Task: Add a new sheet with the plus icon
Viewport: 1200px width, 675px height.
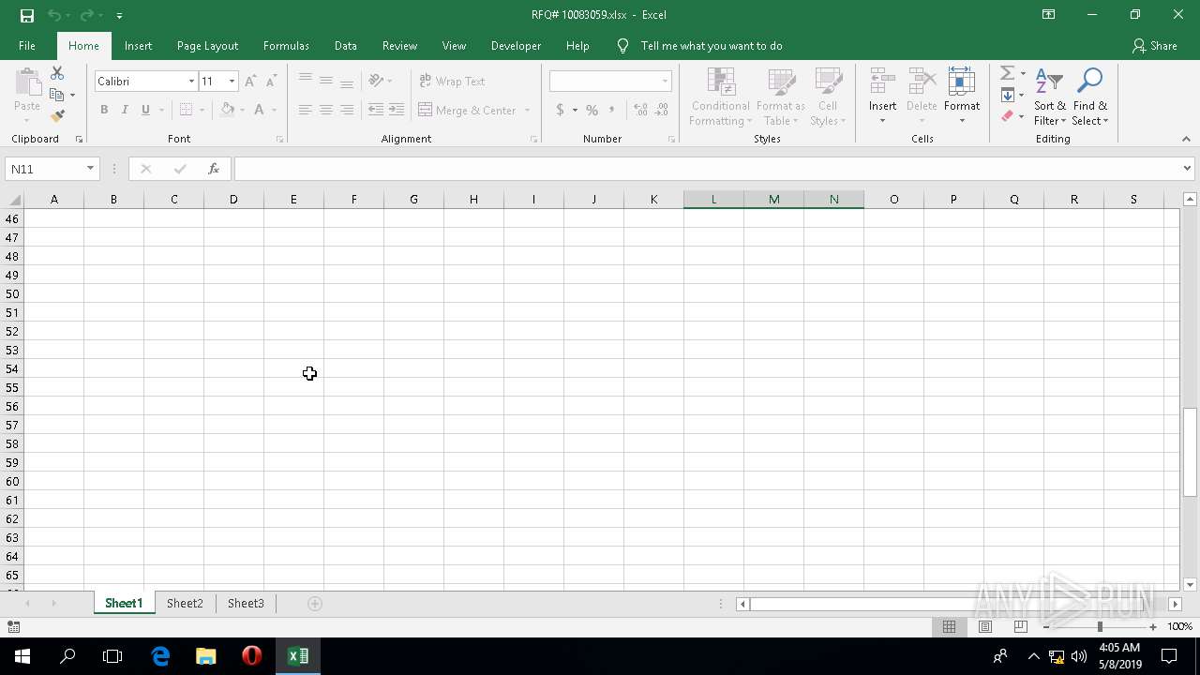Action: pyautogui.click(x=315, y=604)
